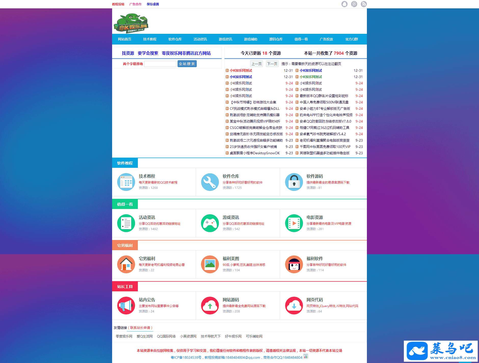Open 活动资讯 in navigation bar

200,39
